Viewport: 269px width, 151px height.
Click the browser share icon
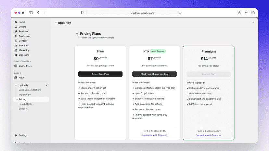tap(239, 13)
